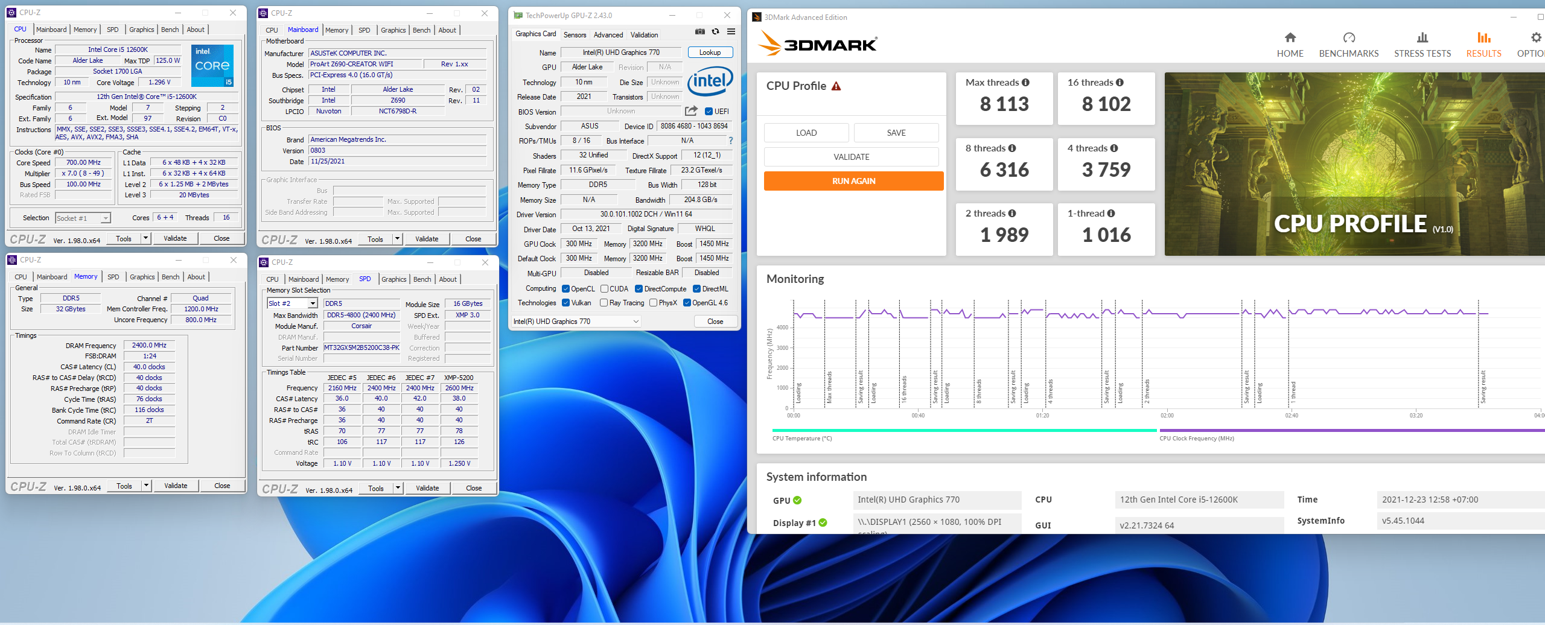
Task: Enable the Ray Tracing checkbox
Action: pos(604,303)
